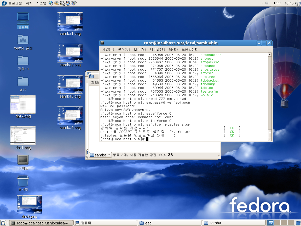Click the terminal vertical scrollbar thumb
This screenshot has height=226, width=301.
(270, 132)
